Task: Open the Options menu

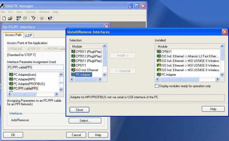Action: click(x=30, y=12)
